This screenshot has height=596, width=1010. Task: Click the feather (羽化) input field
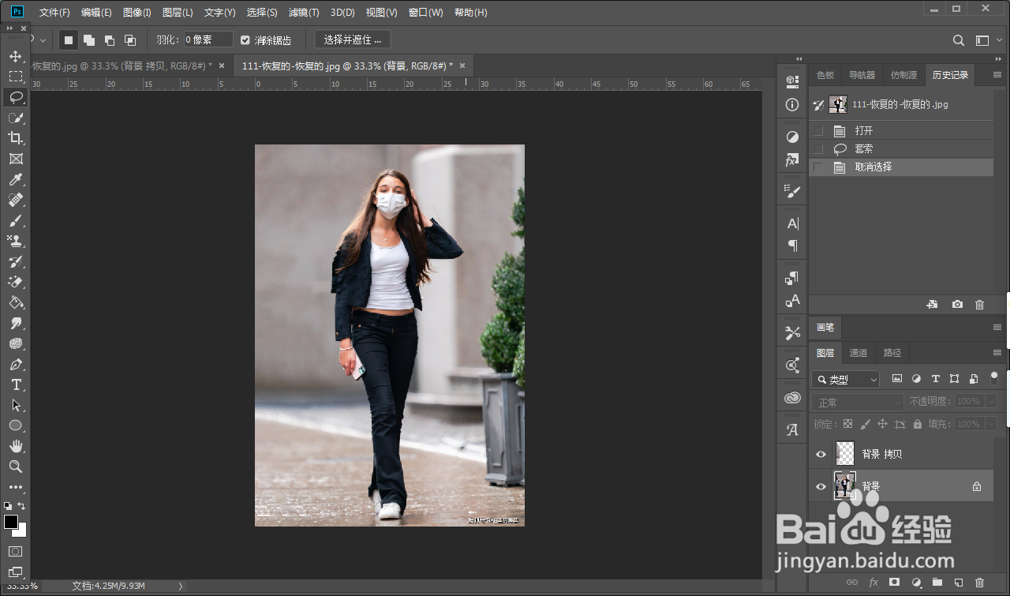pyautogui.click(x=208, y=39)
